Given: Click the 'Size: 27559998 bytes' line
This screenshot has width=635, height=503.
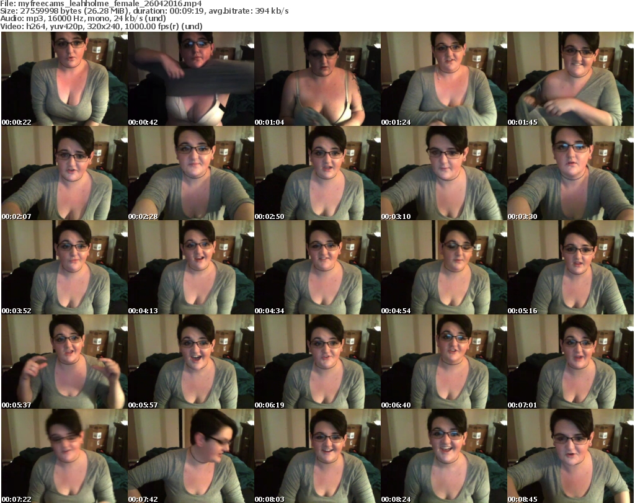Looking at the screenshot, I should point(144,11).
